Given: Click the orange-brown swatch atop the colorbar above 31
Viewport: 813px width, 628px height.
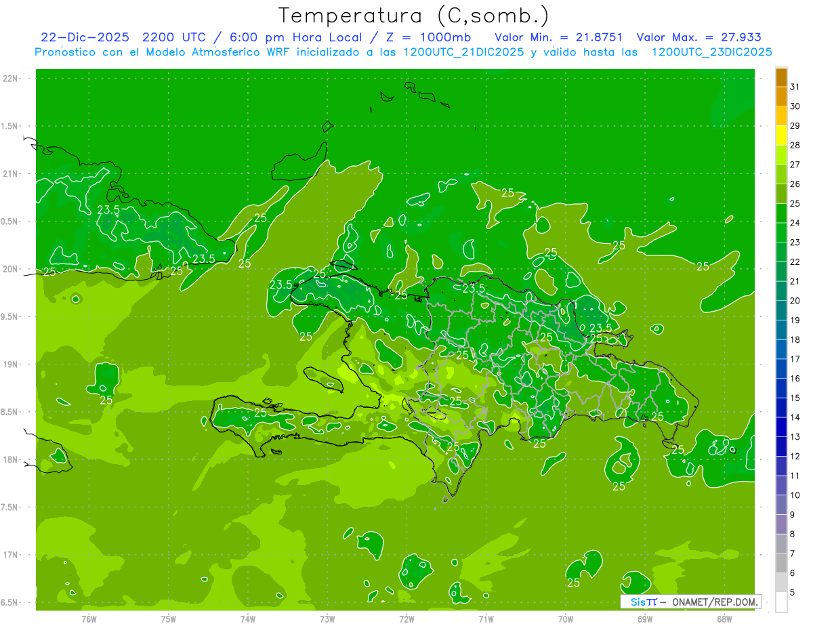Looking at the screenshot, I should coord(781,77).
